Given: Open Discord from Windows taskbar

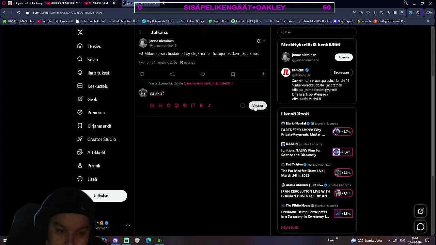Looking at the screenshot, I should (x=115, y=241).
